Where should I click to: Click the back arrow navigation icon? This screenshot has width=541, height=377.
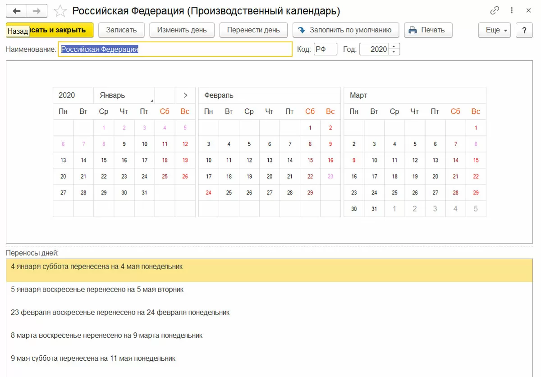(17, 11)
